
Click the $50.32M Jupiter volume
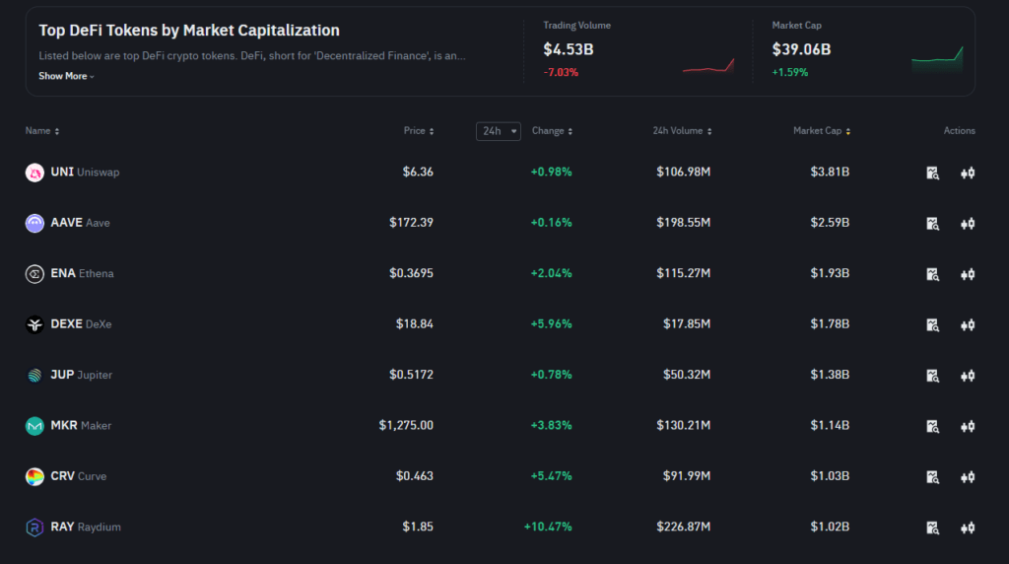[687, 375]
